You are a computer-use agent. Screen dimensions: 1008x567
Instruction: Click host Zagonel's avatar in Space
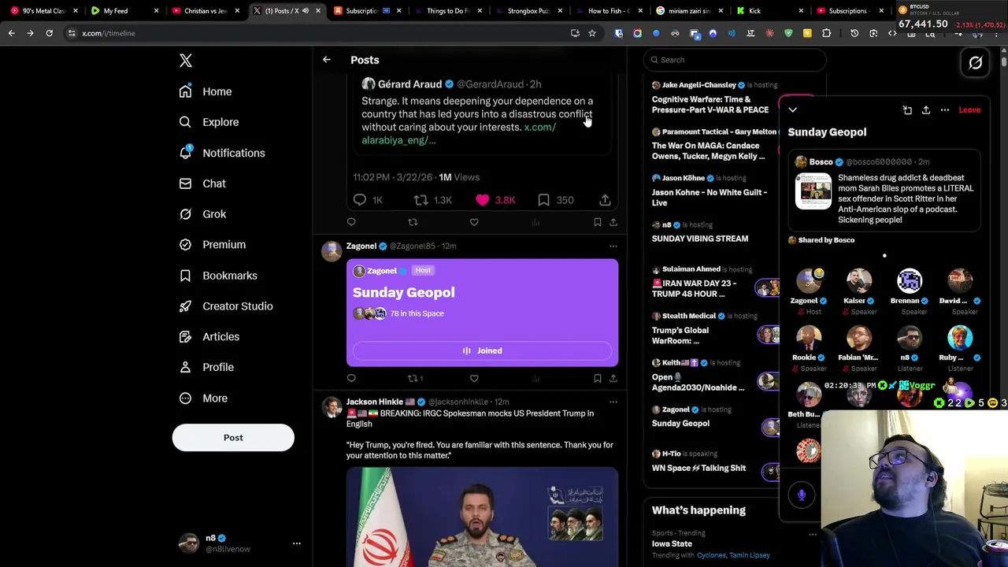click(x=809, y=281)
